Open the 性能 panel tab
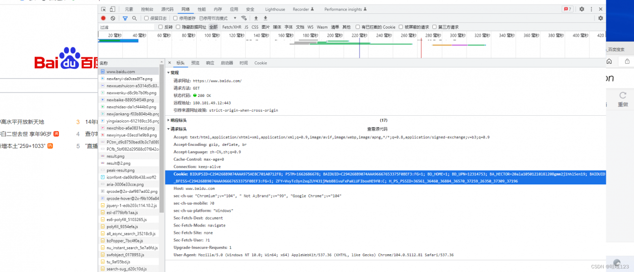Image resolution: width=634 pixels, height=272 pixels. 202,9
